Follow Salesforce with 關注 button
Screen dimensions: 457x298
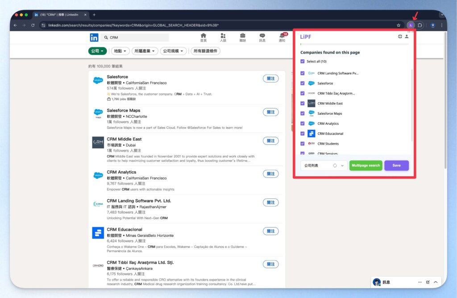click(271, 79)
